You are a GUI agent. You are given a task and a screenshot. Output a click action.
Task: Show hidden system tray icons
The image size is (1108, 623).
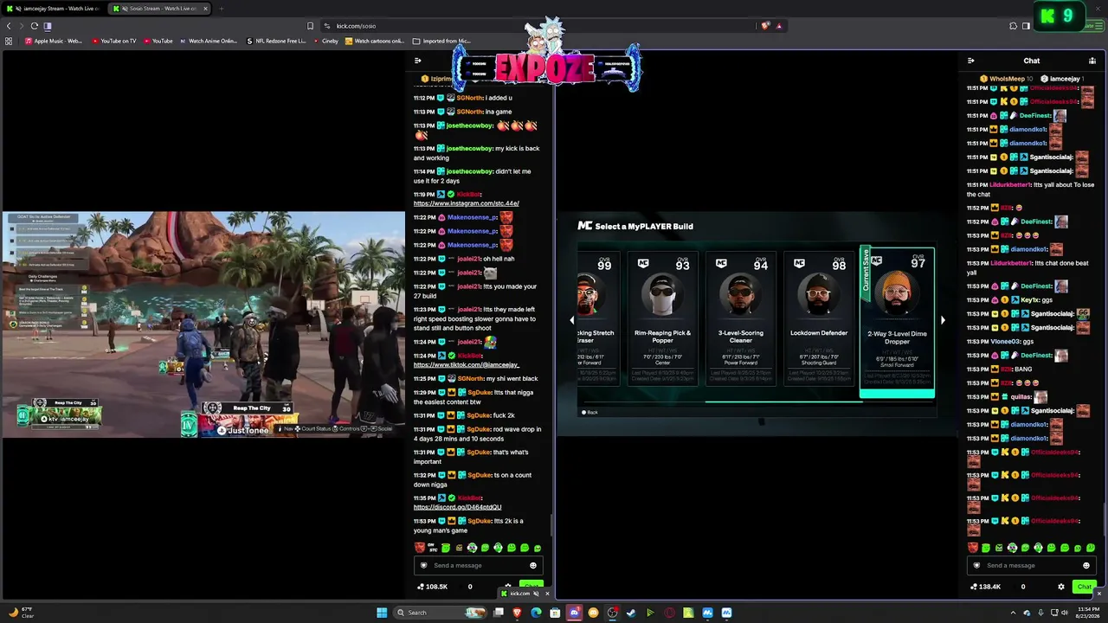click(1014, 613)
